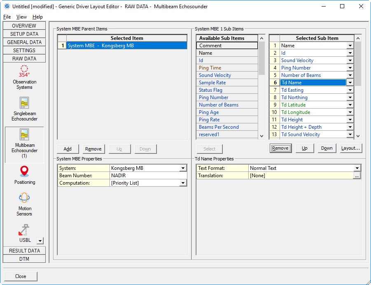Expand the Text Format dropdown
The width and height of the screenshot is (371, 285).
pyautogui.click(x=357, y=168)
